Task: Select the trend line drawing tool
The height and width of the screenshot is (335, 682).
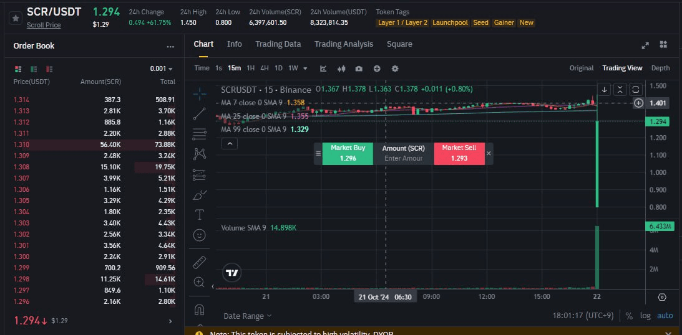Action: [x=200, y=114]
